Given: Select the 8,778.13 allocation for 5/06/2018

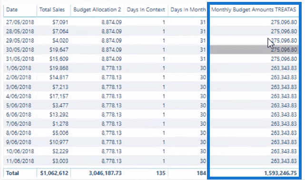Looking at the screenshot, I should pyautogui.click(x=111, y=105).
